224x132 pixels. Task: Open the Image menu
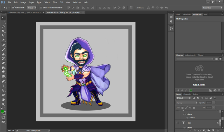tap(23, 2)
